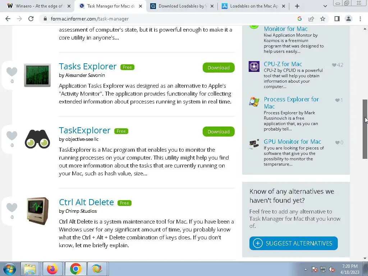The height and width of the screenshot is (276, 368).
Task: Click 'by Chimp Studios' author text
Action: point(78,211)
